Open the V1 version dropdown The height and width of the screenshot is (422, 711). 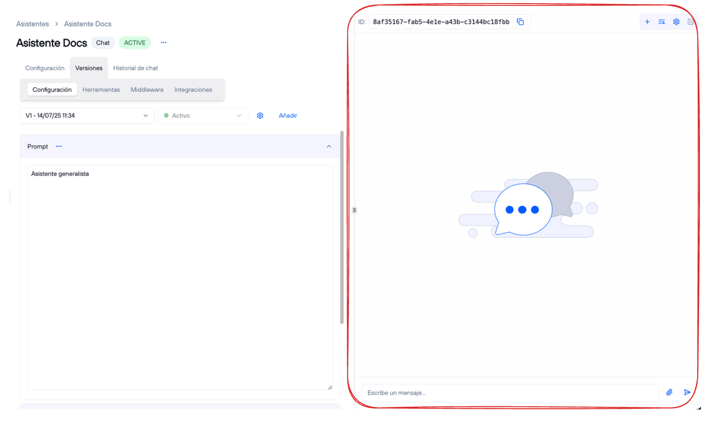tap(87, 116)
